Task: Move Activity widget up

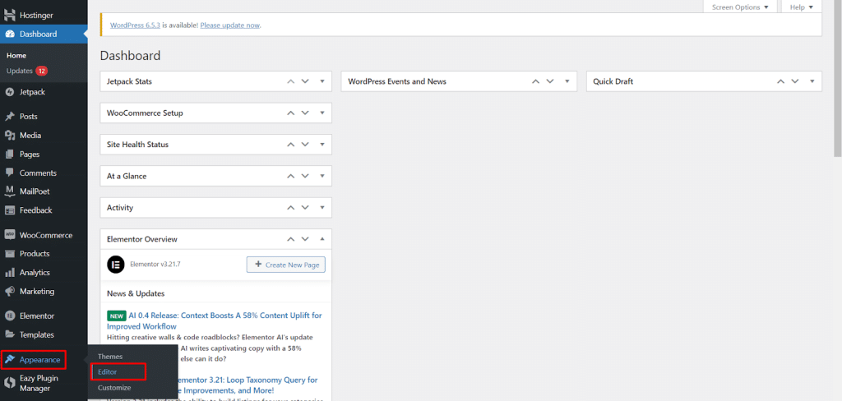Action: [290, 208]
